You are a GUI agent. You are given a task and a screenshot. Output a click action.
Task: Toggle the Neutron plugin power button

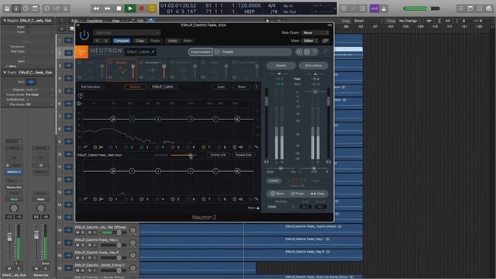point(84,35)
